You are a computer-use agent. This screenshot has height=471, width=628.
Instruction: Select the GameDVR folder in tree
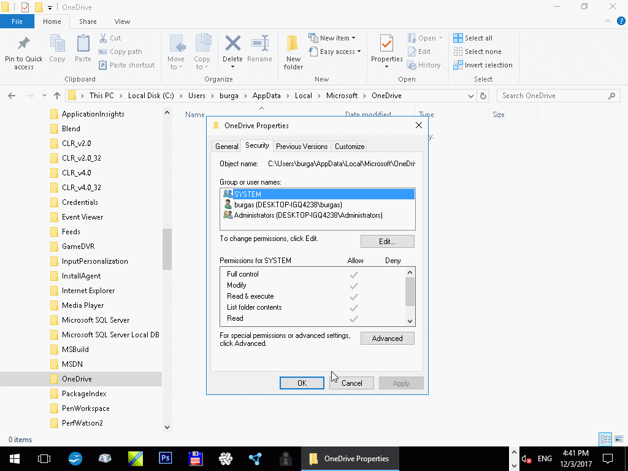tap(78, 247)
